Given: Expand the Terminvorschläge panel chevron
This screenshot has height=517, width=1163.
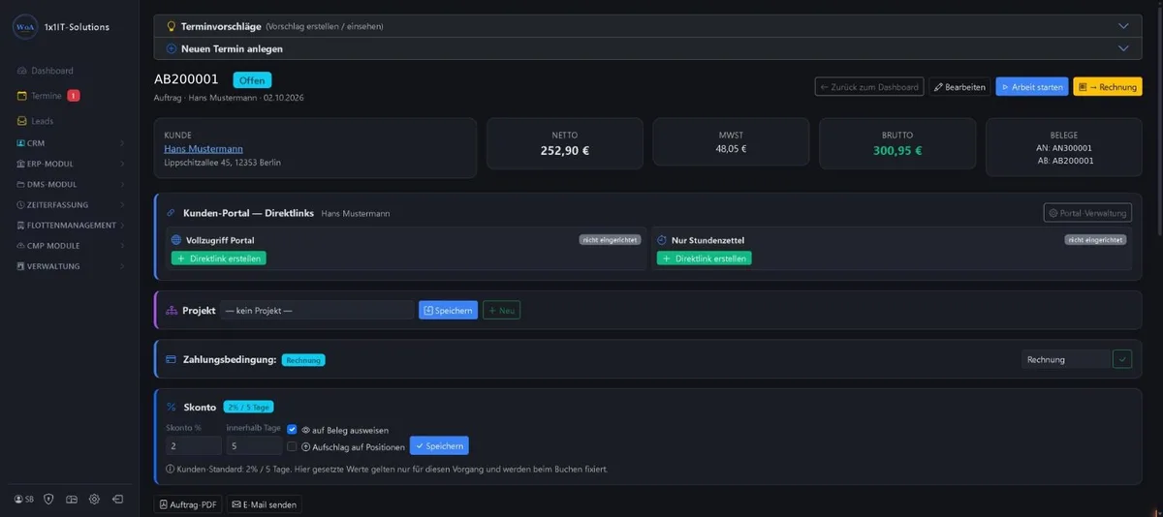Looking at the screenshot, I should point(1123,26).
